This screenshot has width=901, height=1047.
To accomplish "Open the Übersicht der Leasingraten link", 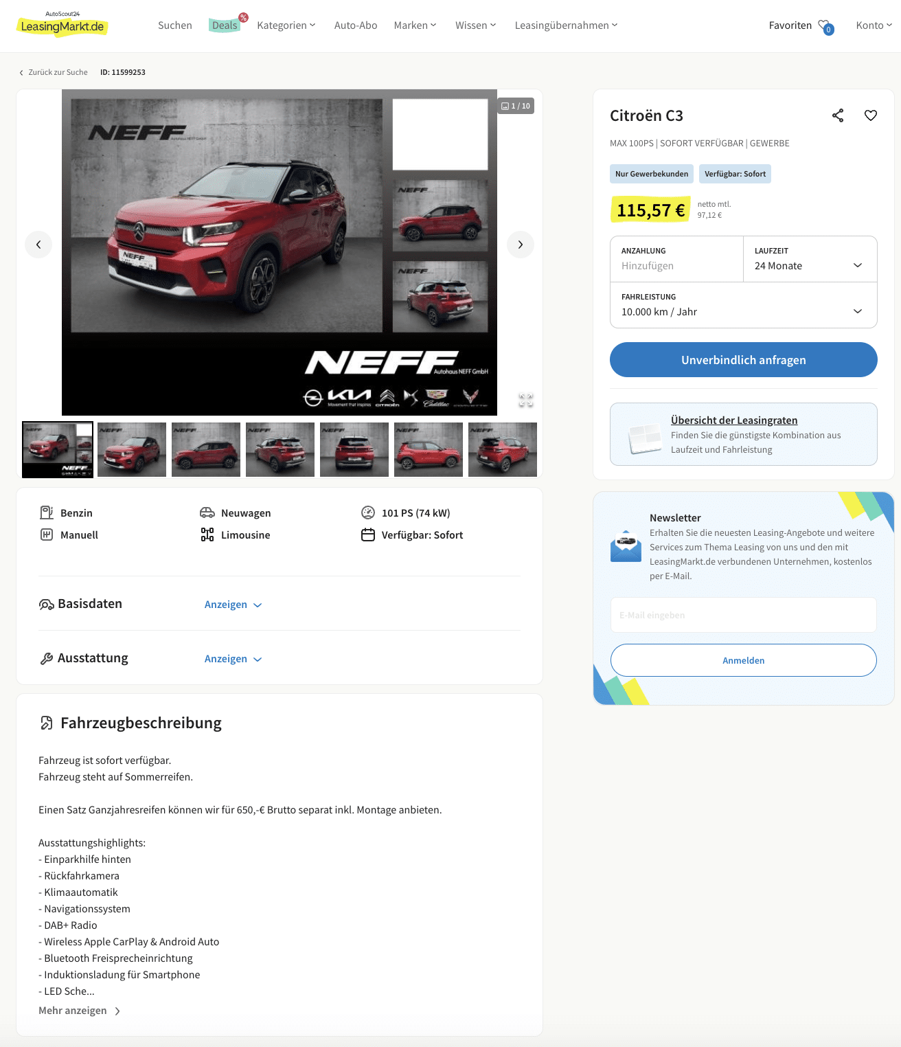I will (x=734, y=420).
